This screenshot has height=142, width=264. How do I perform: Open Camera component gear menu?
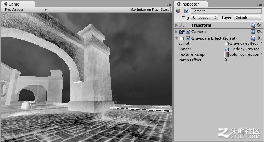click(x=259, y=32)
